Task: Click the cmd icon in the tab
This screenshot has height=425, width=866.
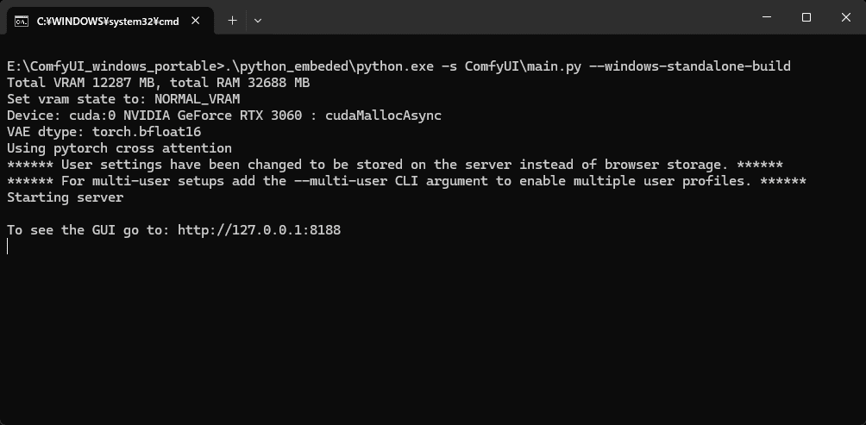Action: [x=22, y=22]
